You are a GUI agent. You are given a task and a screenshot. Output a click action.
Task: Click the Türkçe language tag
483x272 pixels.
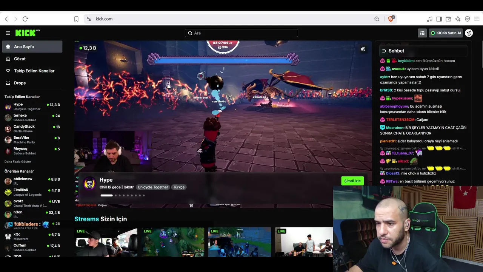(x=179, y=187)
